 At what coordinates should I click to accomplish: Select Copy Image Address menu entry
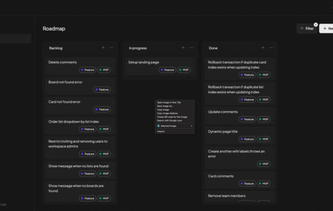[x=168, y=113]
